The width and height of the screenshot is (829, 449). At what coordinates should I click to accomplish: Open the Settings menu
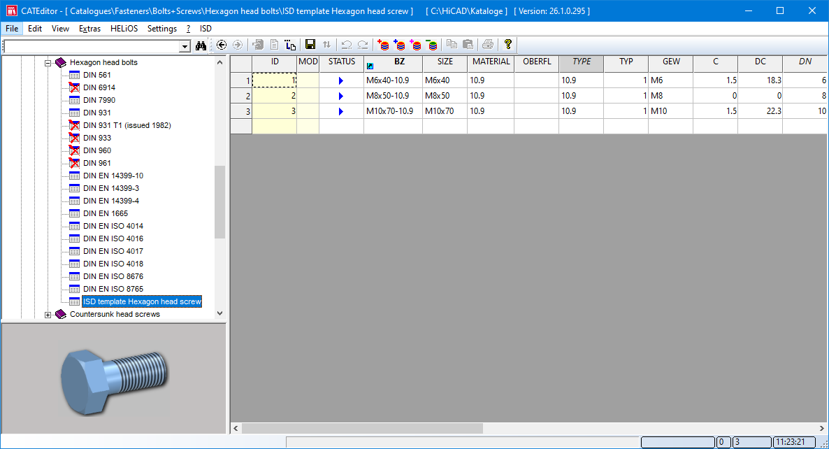161,29
